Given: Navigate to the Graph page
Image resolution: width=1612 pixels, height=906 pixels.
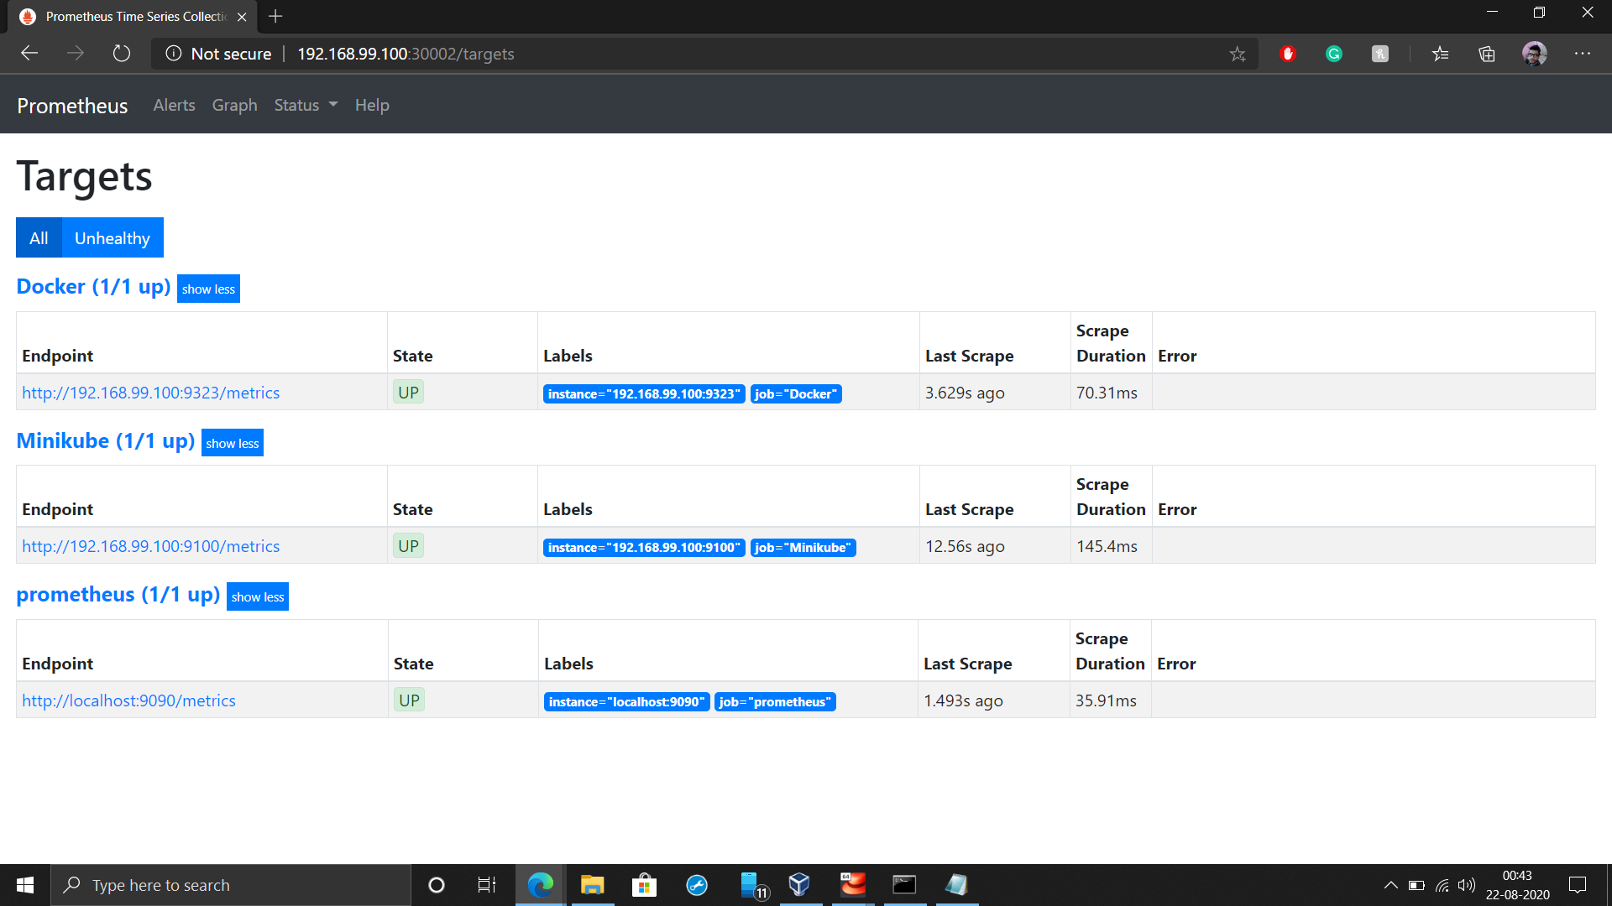Looking at the screenshot, I should pyautogui.click(x=234, y=104).
